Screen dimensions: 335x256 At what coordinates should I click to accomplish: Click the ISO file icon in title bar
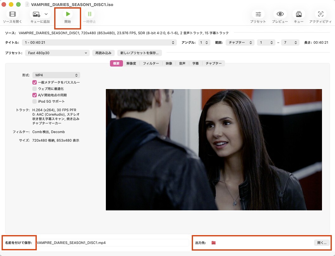(27, 4)
